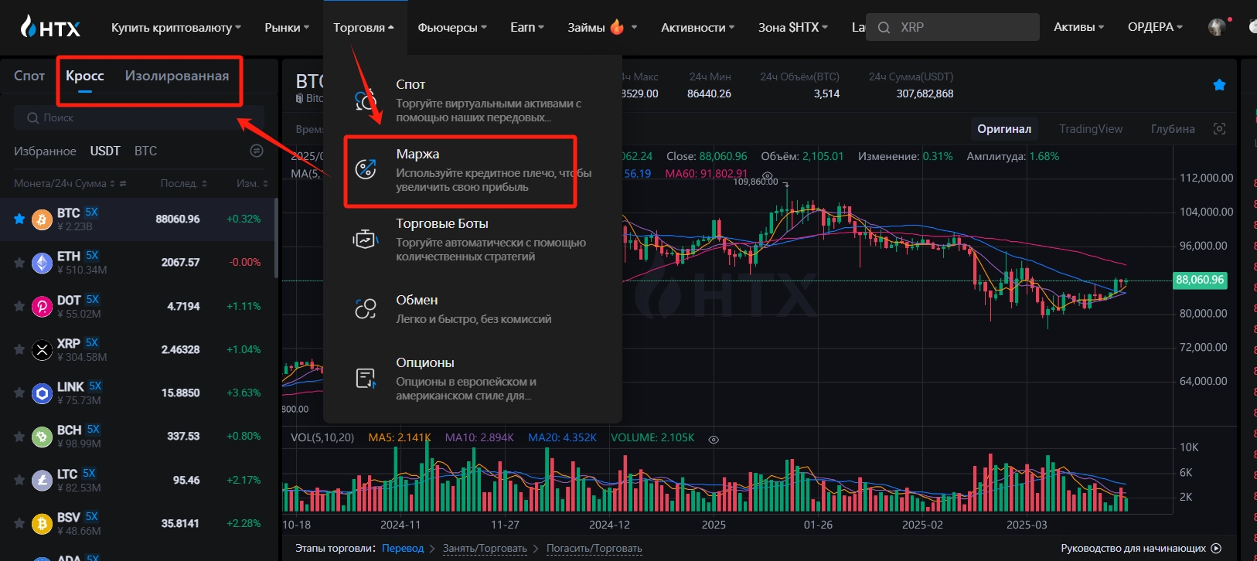Click the Поиск coin search field
This screenshot has width=1257, height=561.
(x=139, y=117)
